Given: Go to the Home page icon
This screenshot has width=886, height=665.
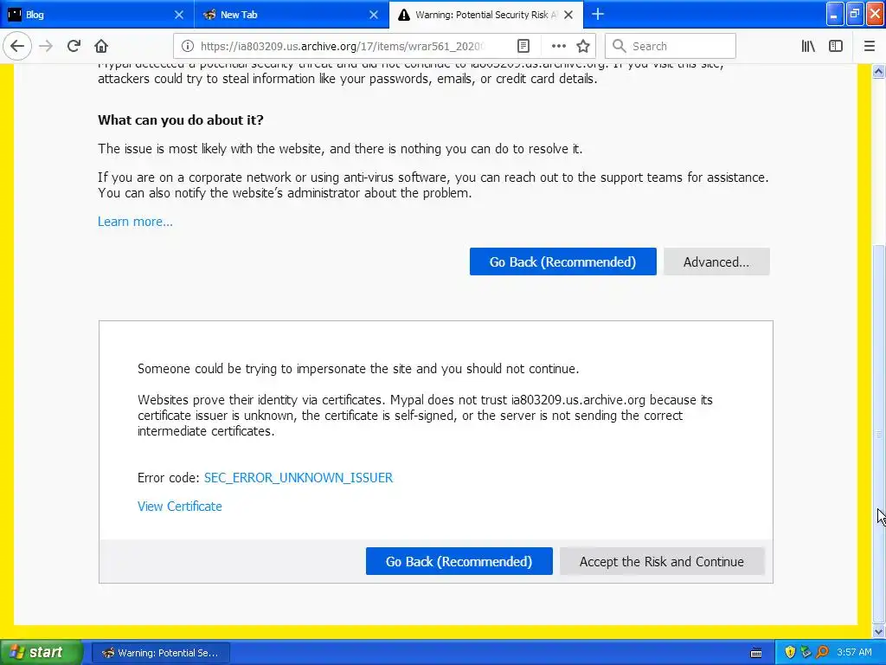Looking at the screenshot, I should pyautogui.click(x=101, y=46).
